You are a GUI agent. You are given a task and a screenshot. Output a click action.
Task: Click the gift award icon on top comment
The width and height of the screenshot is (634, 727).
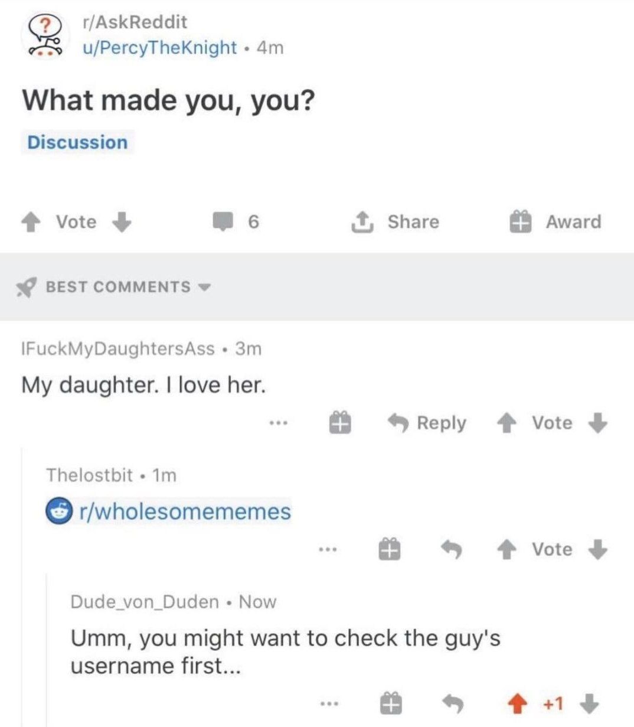[340, 423]
